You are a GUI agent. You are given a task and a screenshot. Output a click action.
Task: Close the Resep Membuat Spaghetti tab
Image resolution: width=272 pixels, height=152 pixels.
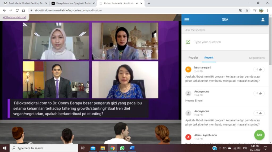point(94,3)
